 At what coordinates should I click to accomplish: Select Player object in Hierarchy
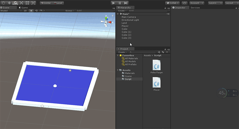click(125, 26)
